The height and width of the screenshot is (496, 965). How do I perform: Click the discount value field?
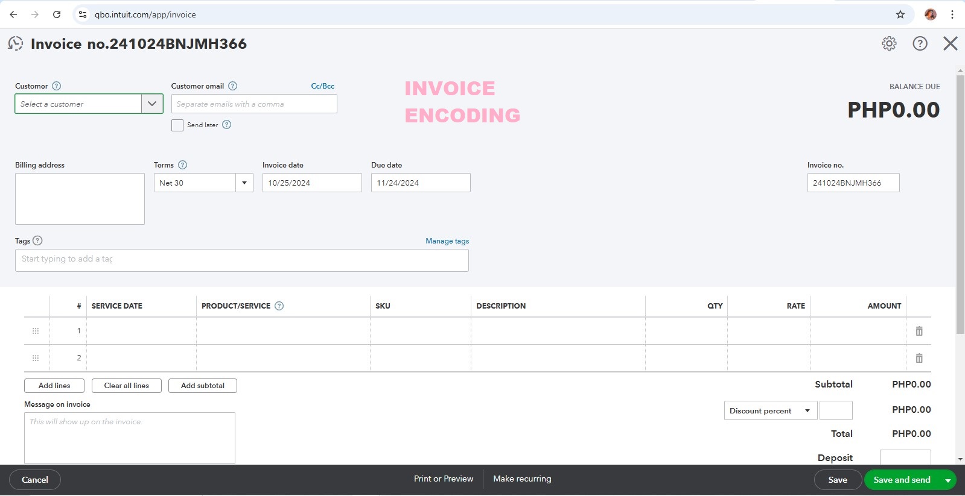coord(836,410)
